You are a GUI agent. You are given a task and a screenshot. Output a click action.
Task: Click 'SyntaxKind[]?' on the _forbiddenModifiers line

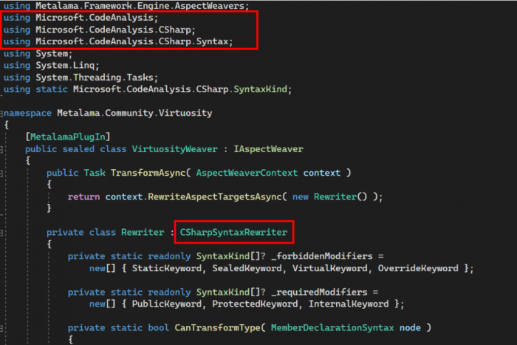point(230,256)
